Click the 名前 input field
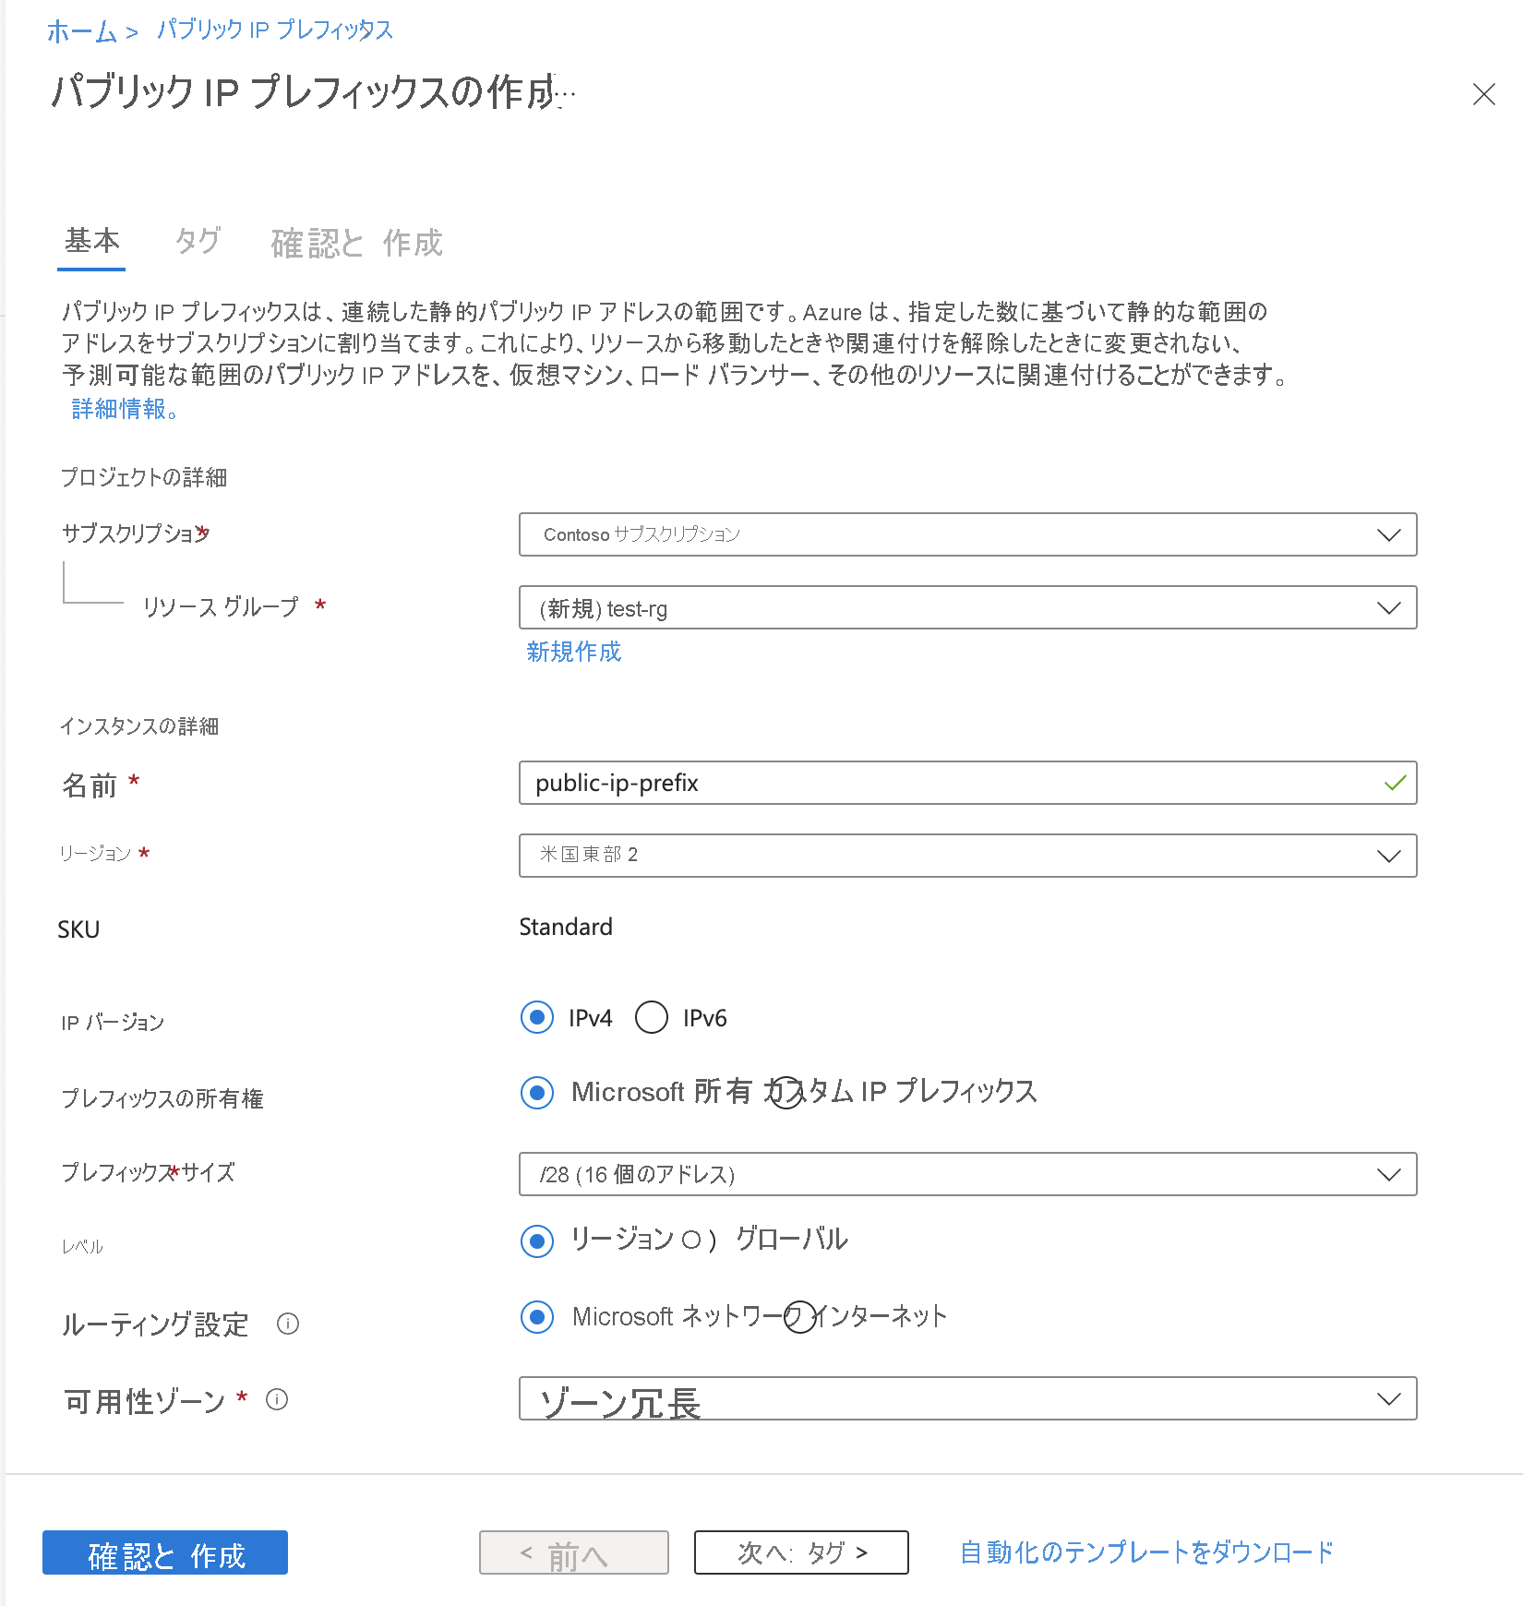 (x=951, y=783)
